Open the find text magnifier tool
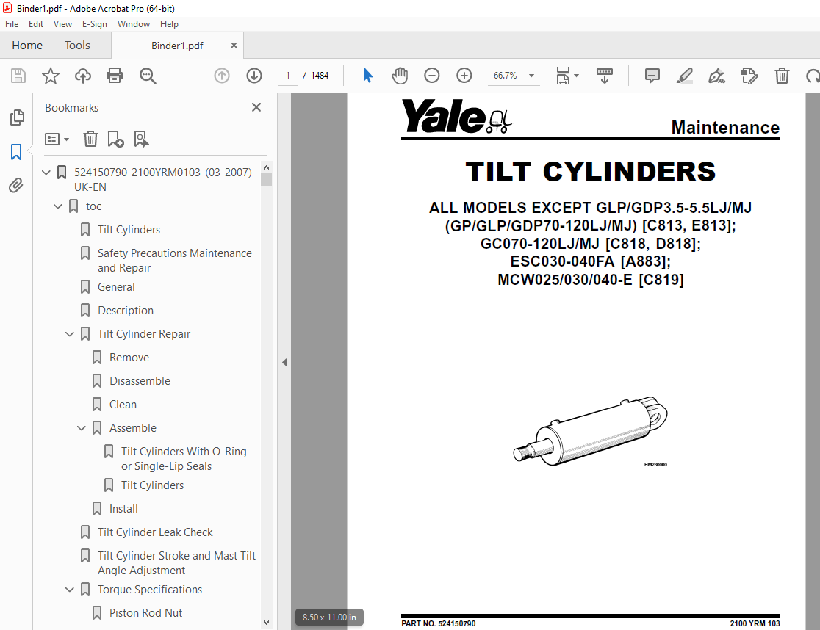This screenshot has width=820, height=630. point(148,76)
